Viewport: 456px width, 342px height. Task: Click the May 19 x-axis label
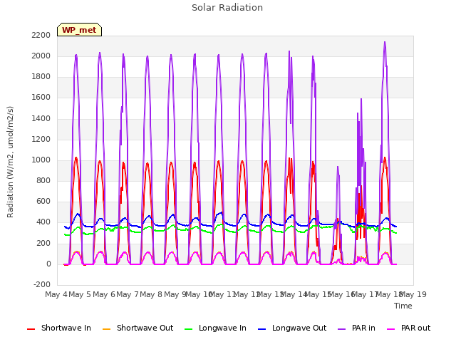[413, 294]
